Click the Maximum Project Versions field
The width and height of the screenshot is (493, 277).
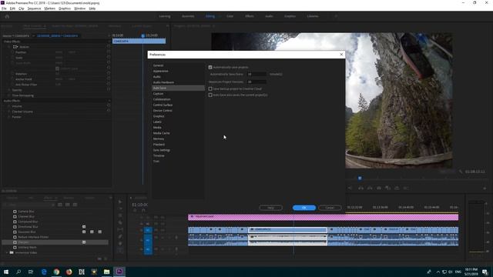coord(257,82)
